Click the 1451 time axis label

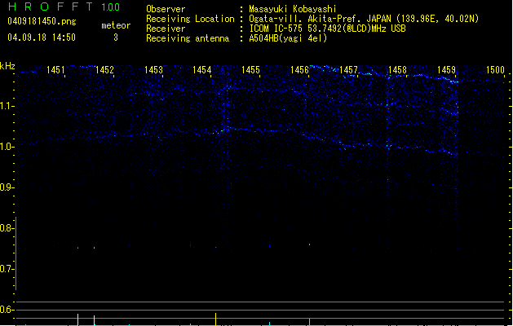pos(55,71)
